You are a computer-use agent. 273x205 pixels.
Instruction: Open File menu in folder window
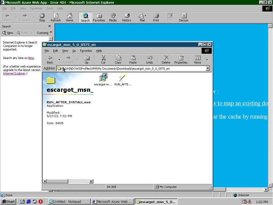pos(47,51)
